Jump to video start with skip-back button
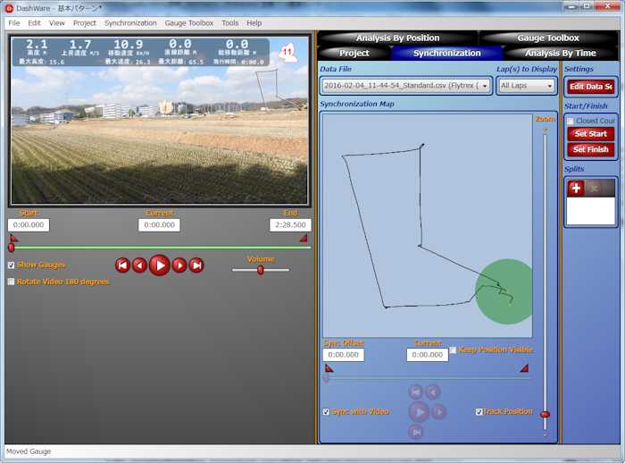This screenshot has width=625, height=463. [123, 265]
